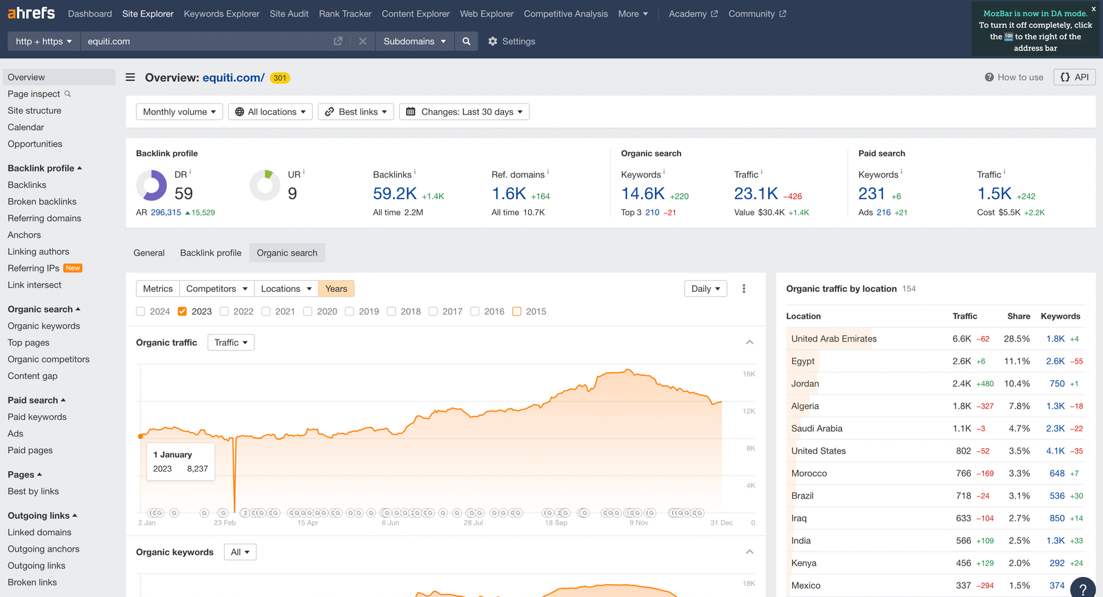Select the 2019 year checkbox
Image resolution: width=1103 pixels, height=597 pixels.
click(x=350, y=311)
